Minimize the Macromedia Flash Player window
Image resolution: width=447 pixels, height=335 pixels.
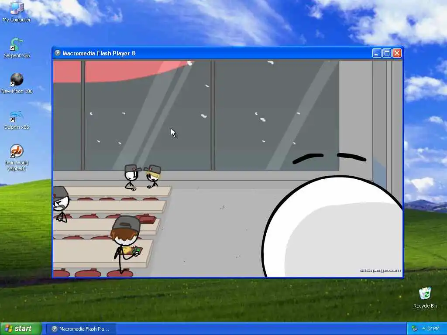coord(377,53)
